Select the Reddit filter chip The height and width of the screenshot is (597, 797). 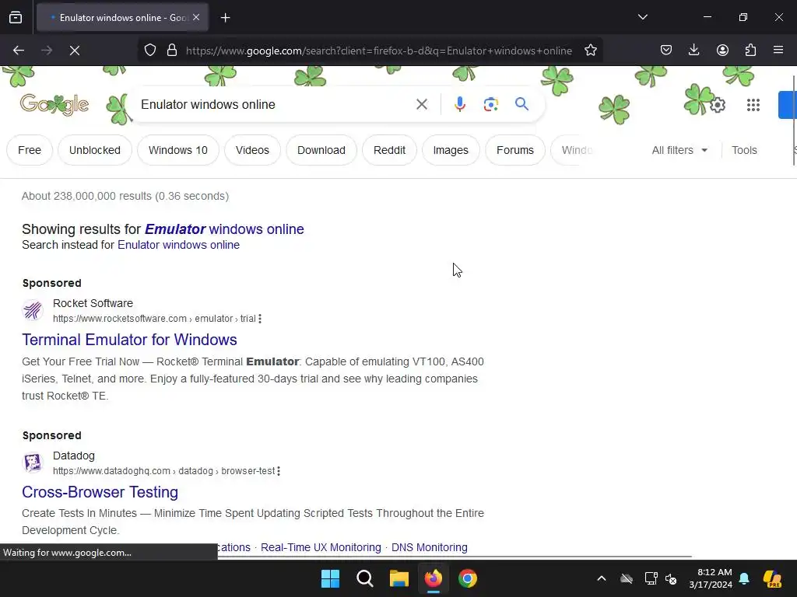389,150
